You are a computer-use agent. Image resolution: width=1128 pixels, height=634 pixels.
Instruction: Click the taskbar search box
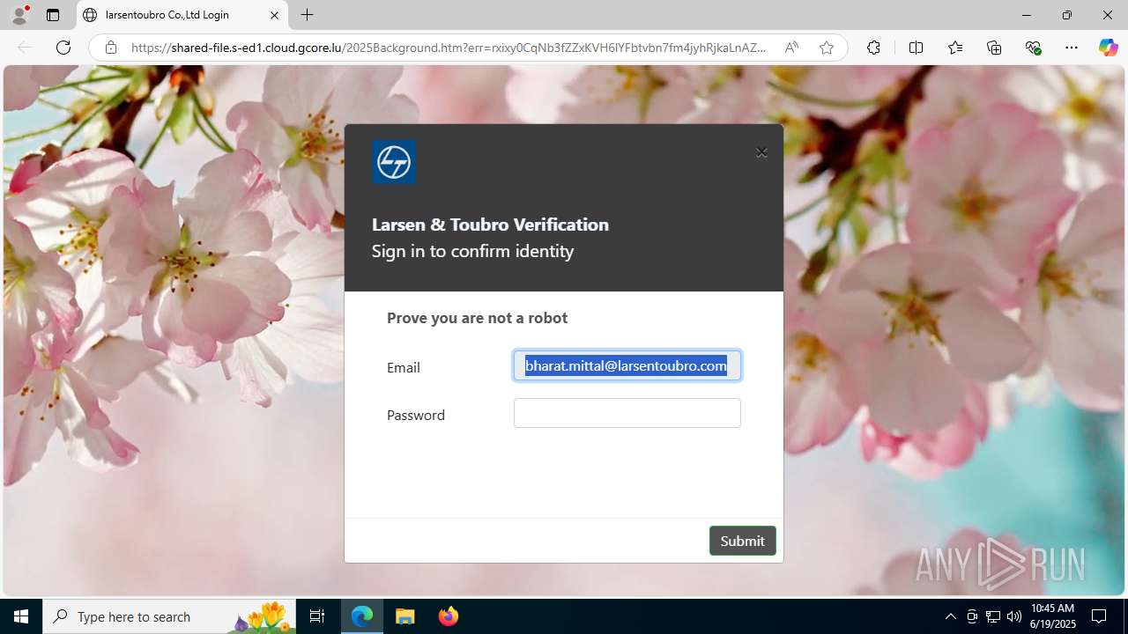click(169, 616)
